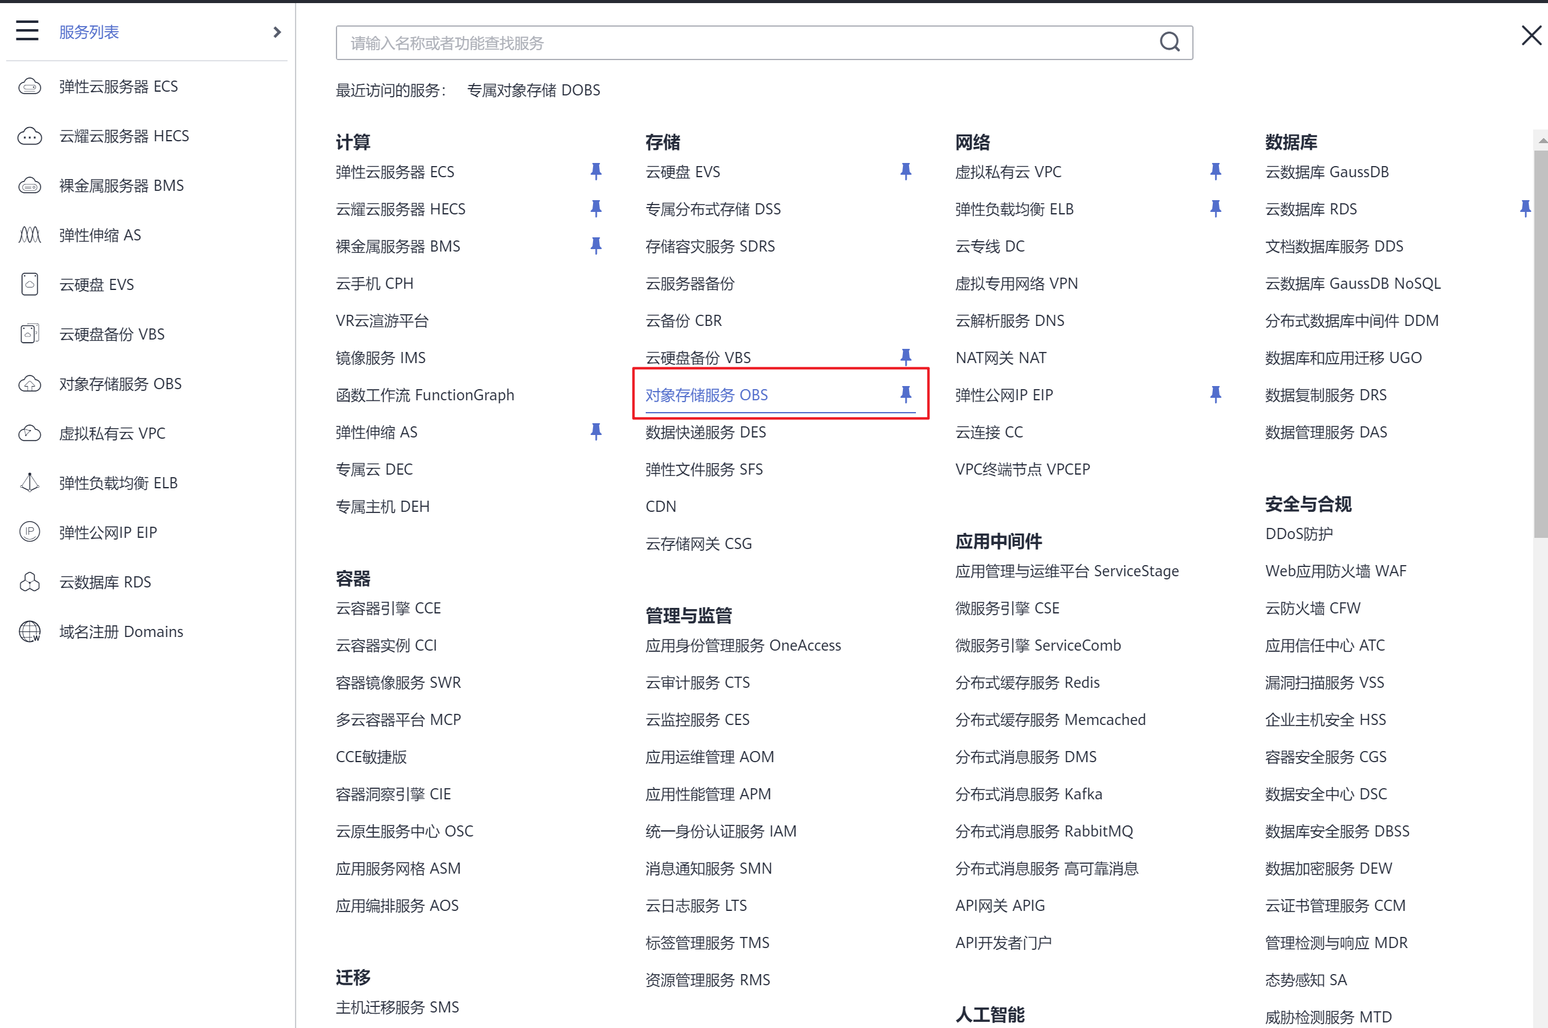This screenshot has width=1548, height=1028.
Task: Click sidebar 云硬盘备份 VBS icon
Action: 30,335
